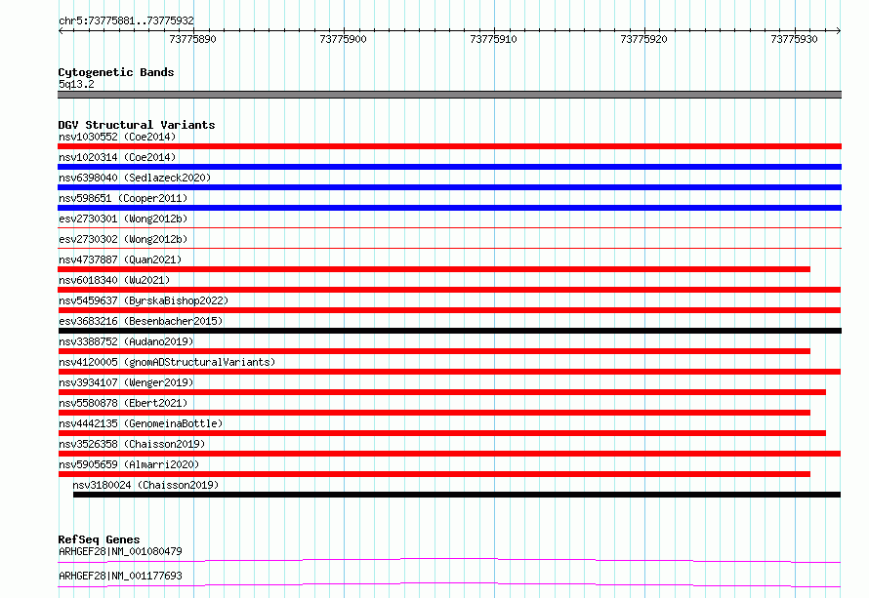Click the red bar of nsv1030552
869x598 pixels.
coord(449,146)
